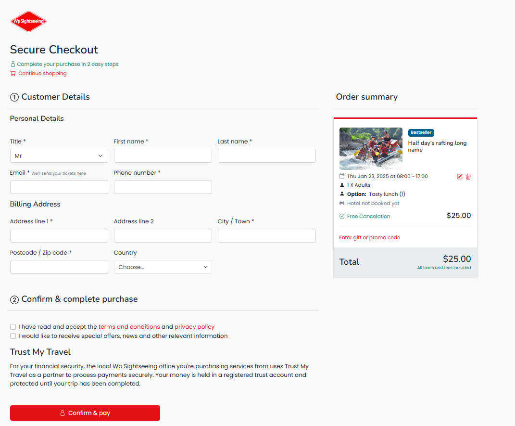
Task: Click Enter gift or promo code
Action: [369, 237]
